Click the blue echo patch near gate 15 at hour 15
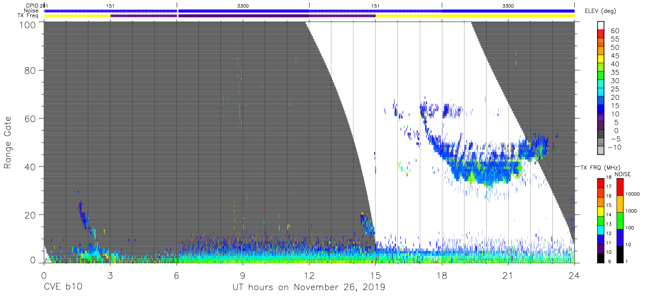Image resolution: width=646 pixels, height=298 pixels. (x=368, y=224)
